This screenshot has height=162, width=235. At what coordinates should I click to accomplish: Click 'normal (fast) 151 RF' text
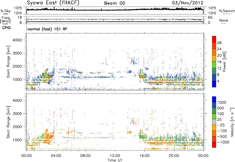pos(47,29)
